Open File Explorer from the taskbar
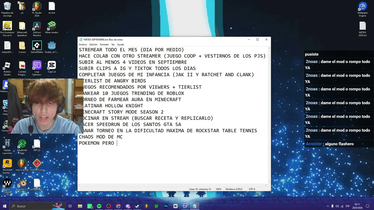This screenshot has width=374, height=210. tap(80, 206)
